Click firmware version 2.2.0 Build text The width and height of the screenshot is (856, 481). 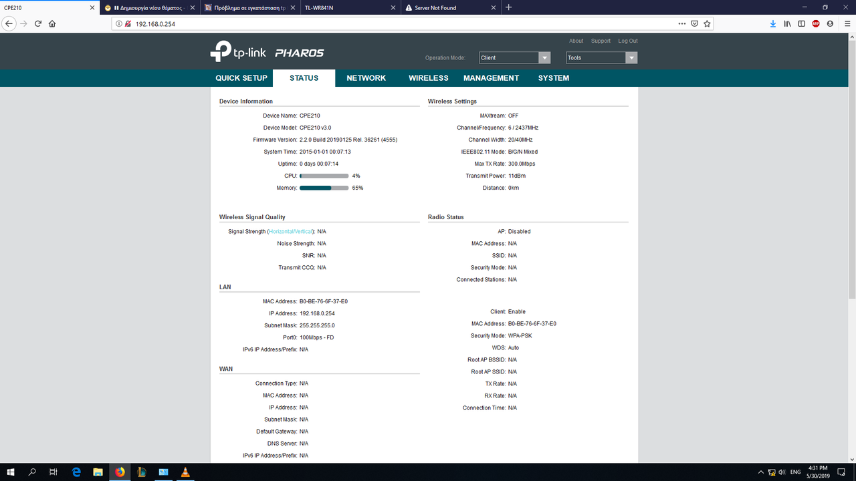[x=348, y=140]
